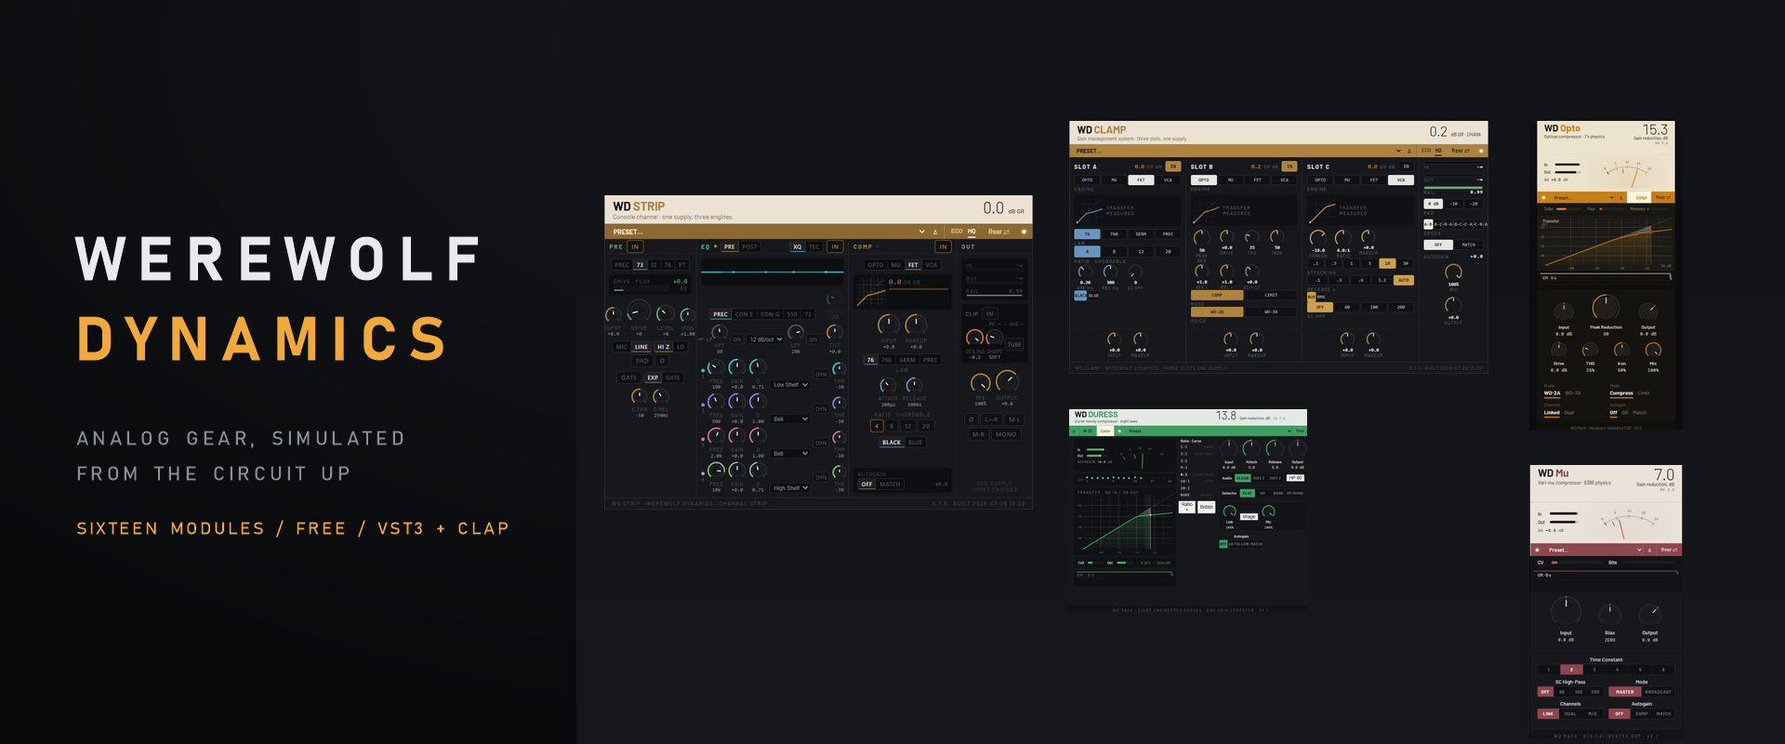Click WD Strip Output knob
This screenshot has height=744, width=1785.
[x=1007, y=381]
